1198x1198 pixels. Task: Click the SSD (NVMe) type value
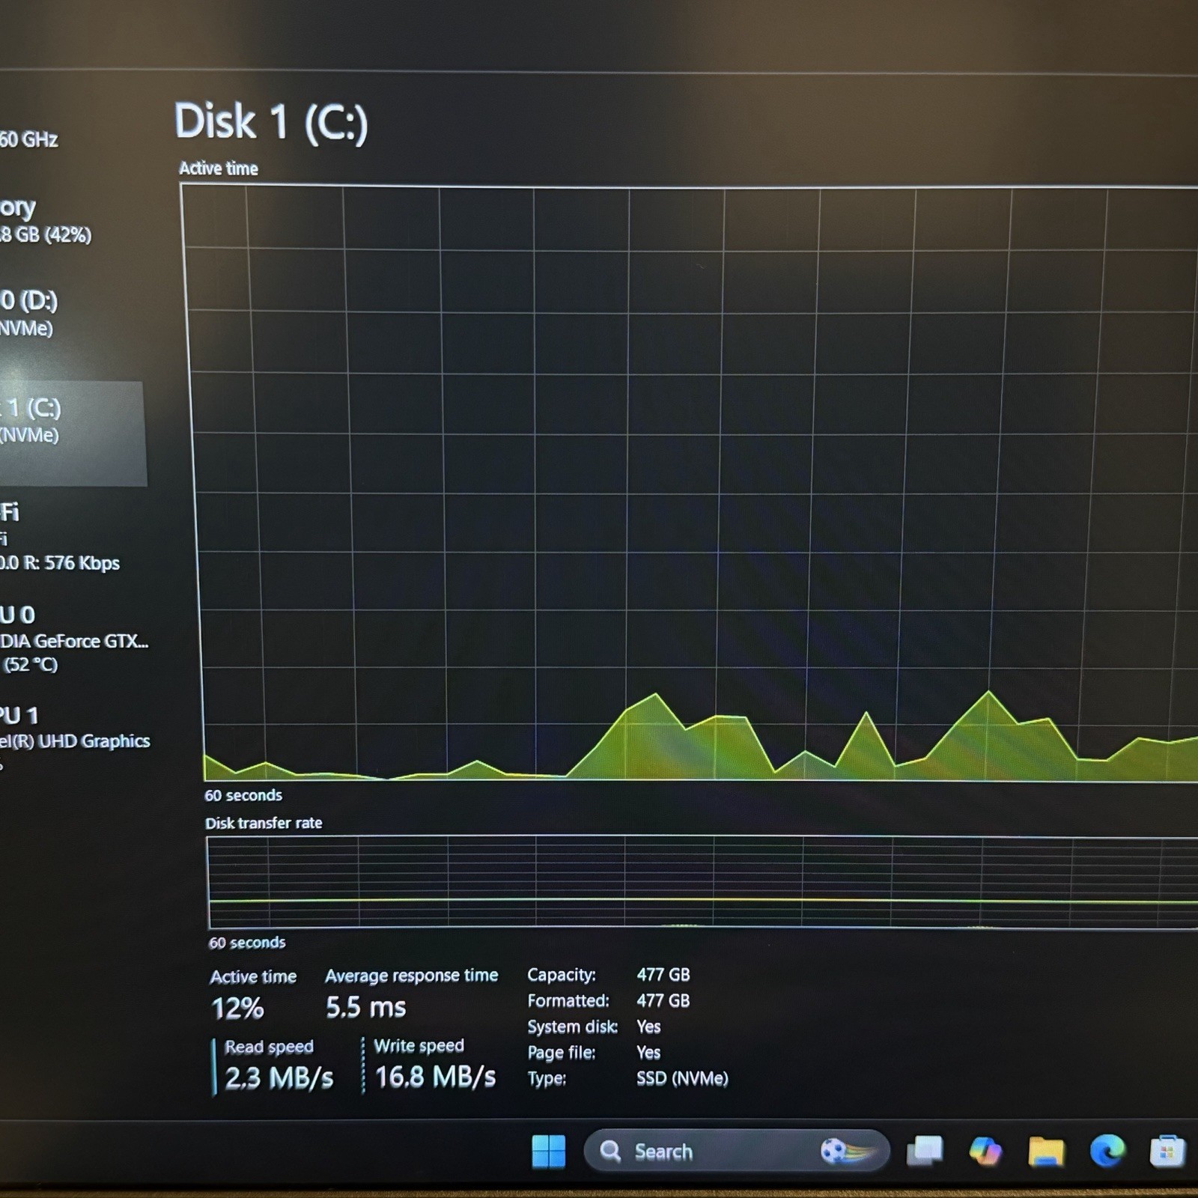pyautogui.click(x=682, y=1079)
